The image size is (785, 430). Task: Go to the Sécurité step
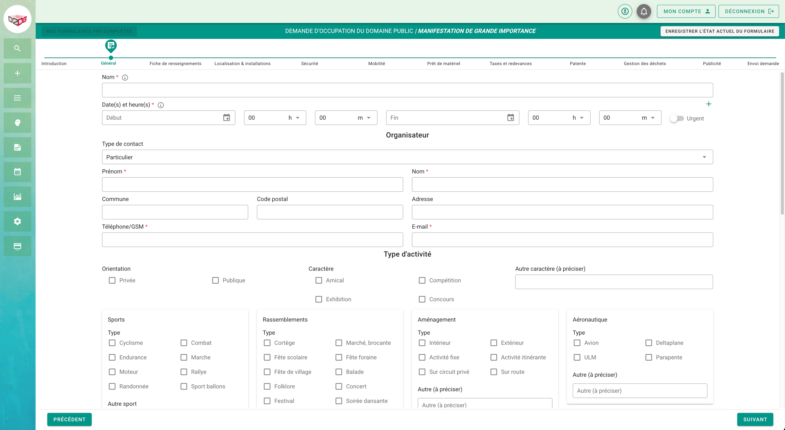pos(309,63)
